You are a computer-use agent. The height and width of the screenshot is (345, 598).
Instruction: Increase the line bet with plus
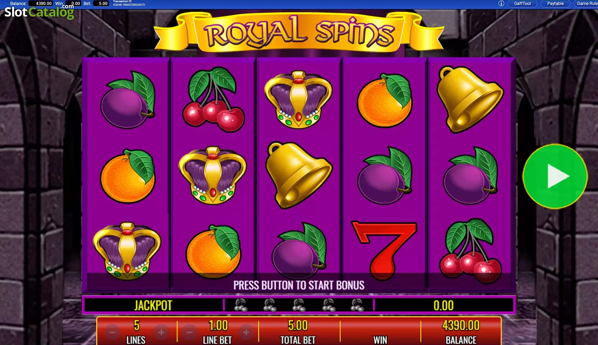coord(246,332)
